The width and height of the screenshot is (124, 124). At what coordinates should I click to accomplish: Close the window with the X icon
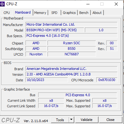point(116,4)
